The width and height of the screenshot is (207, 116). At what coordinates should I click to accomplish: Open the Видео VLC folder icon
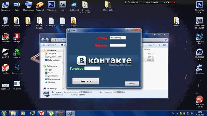(74, 22)
